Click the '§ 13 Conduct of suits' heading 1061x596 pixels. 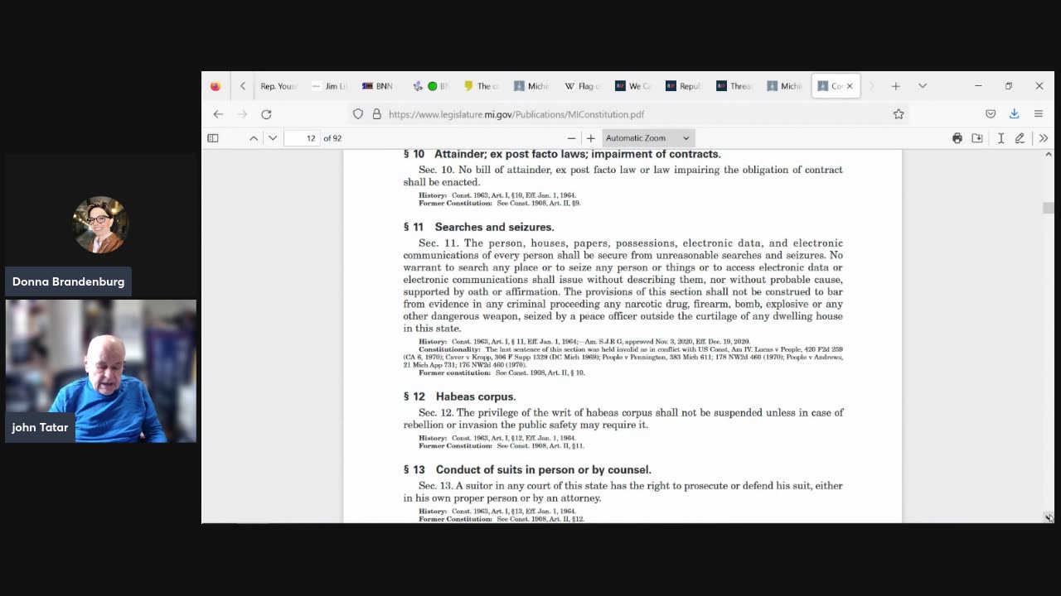click(x=527, y=469)
